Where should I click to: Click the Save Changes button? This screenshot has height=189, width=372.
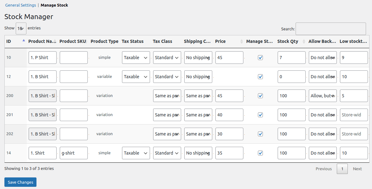tap(20, 182)
